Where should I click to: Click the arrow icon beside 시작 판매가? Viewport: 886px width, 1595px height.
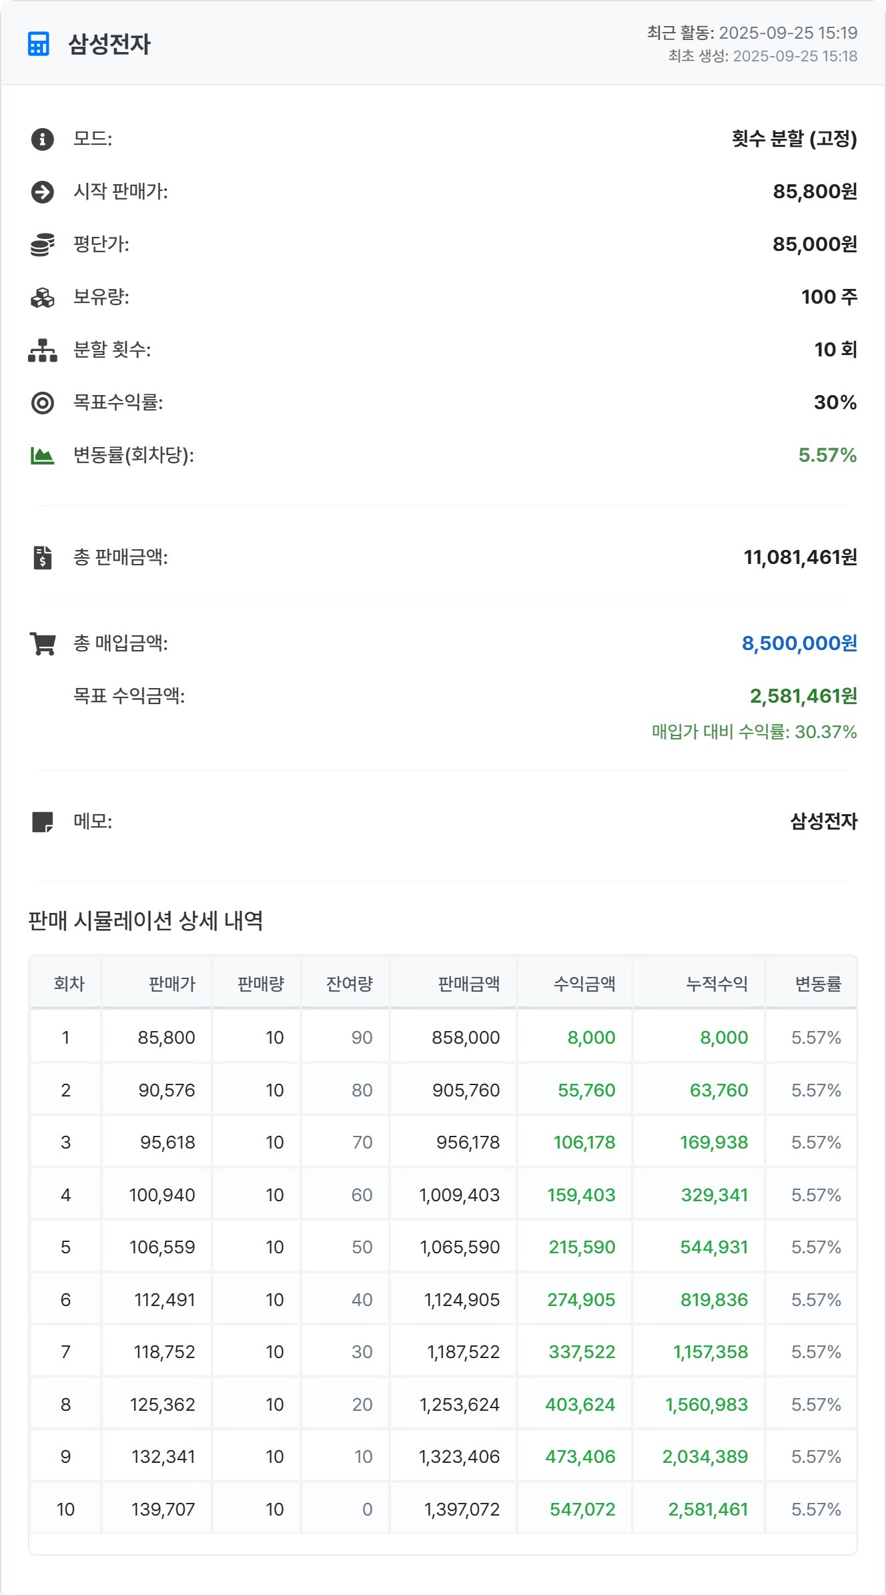pyautogui.click(x=43, y=192)
